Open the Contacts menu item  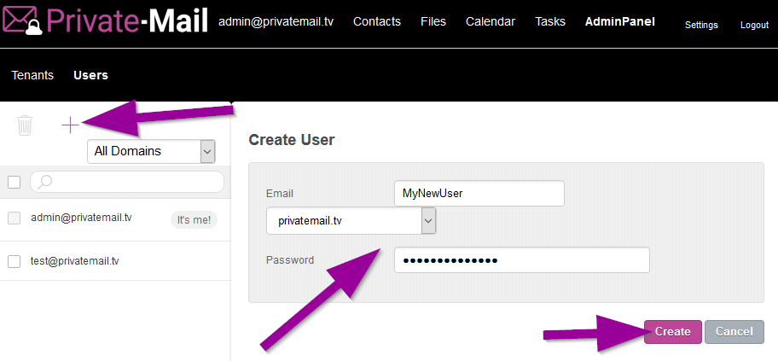click(376, 21)
